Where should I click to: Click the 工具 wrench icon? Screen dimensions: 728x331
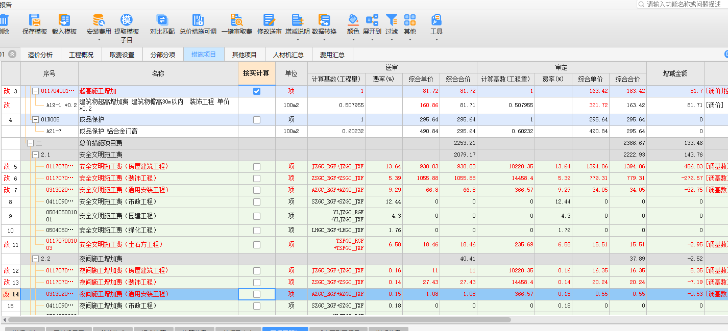(436, 20)
